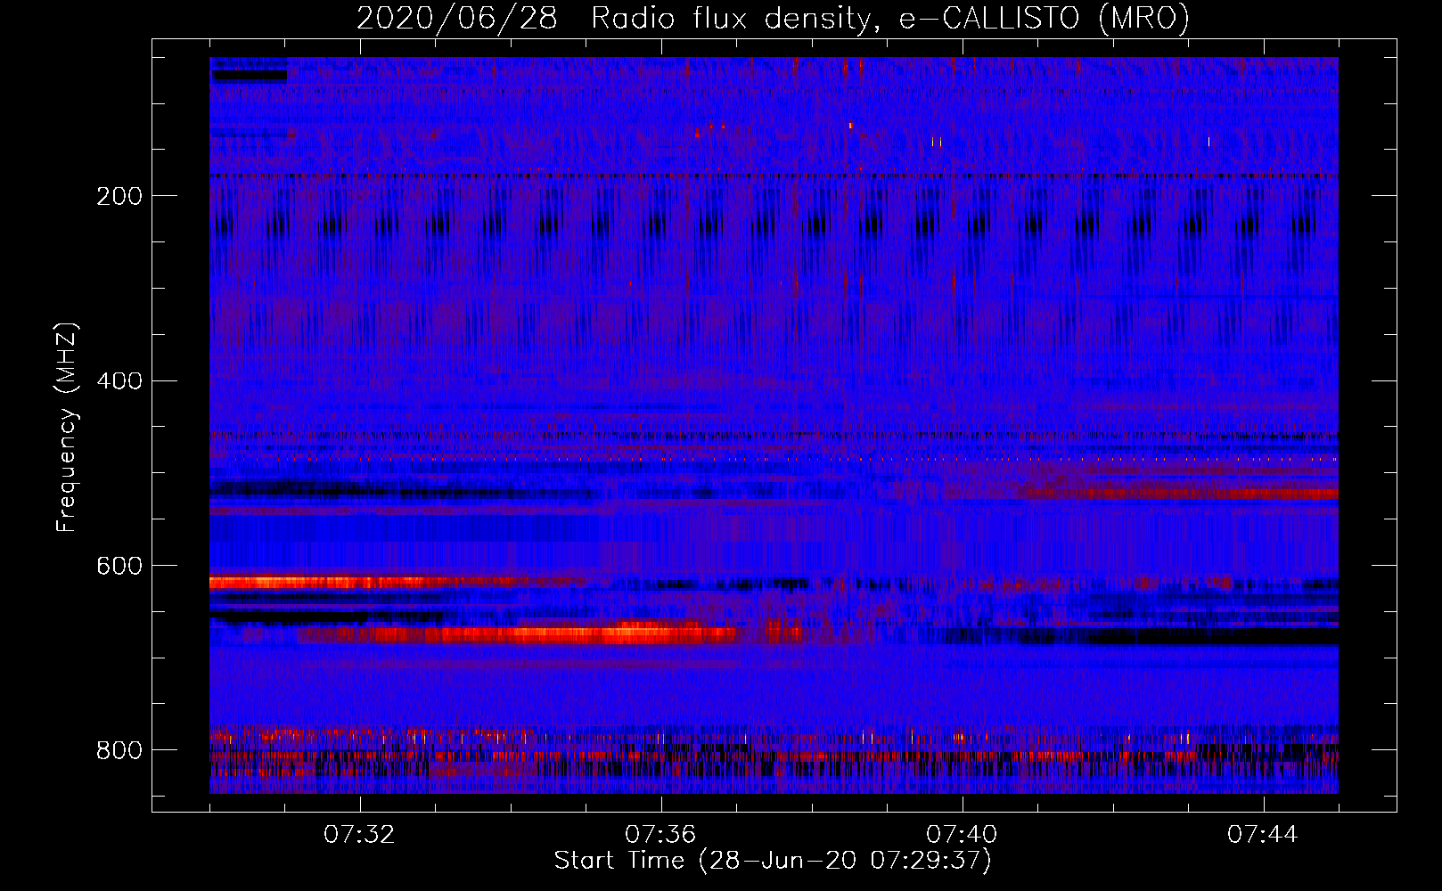The image size is (1442, 891).
Task: Click the 400 frequency tick label
Action: (119, 381)
